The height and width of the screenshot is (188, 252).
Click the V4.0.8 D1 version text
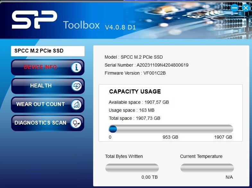(120, 27)
